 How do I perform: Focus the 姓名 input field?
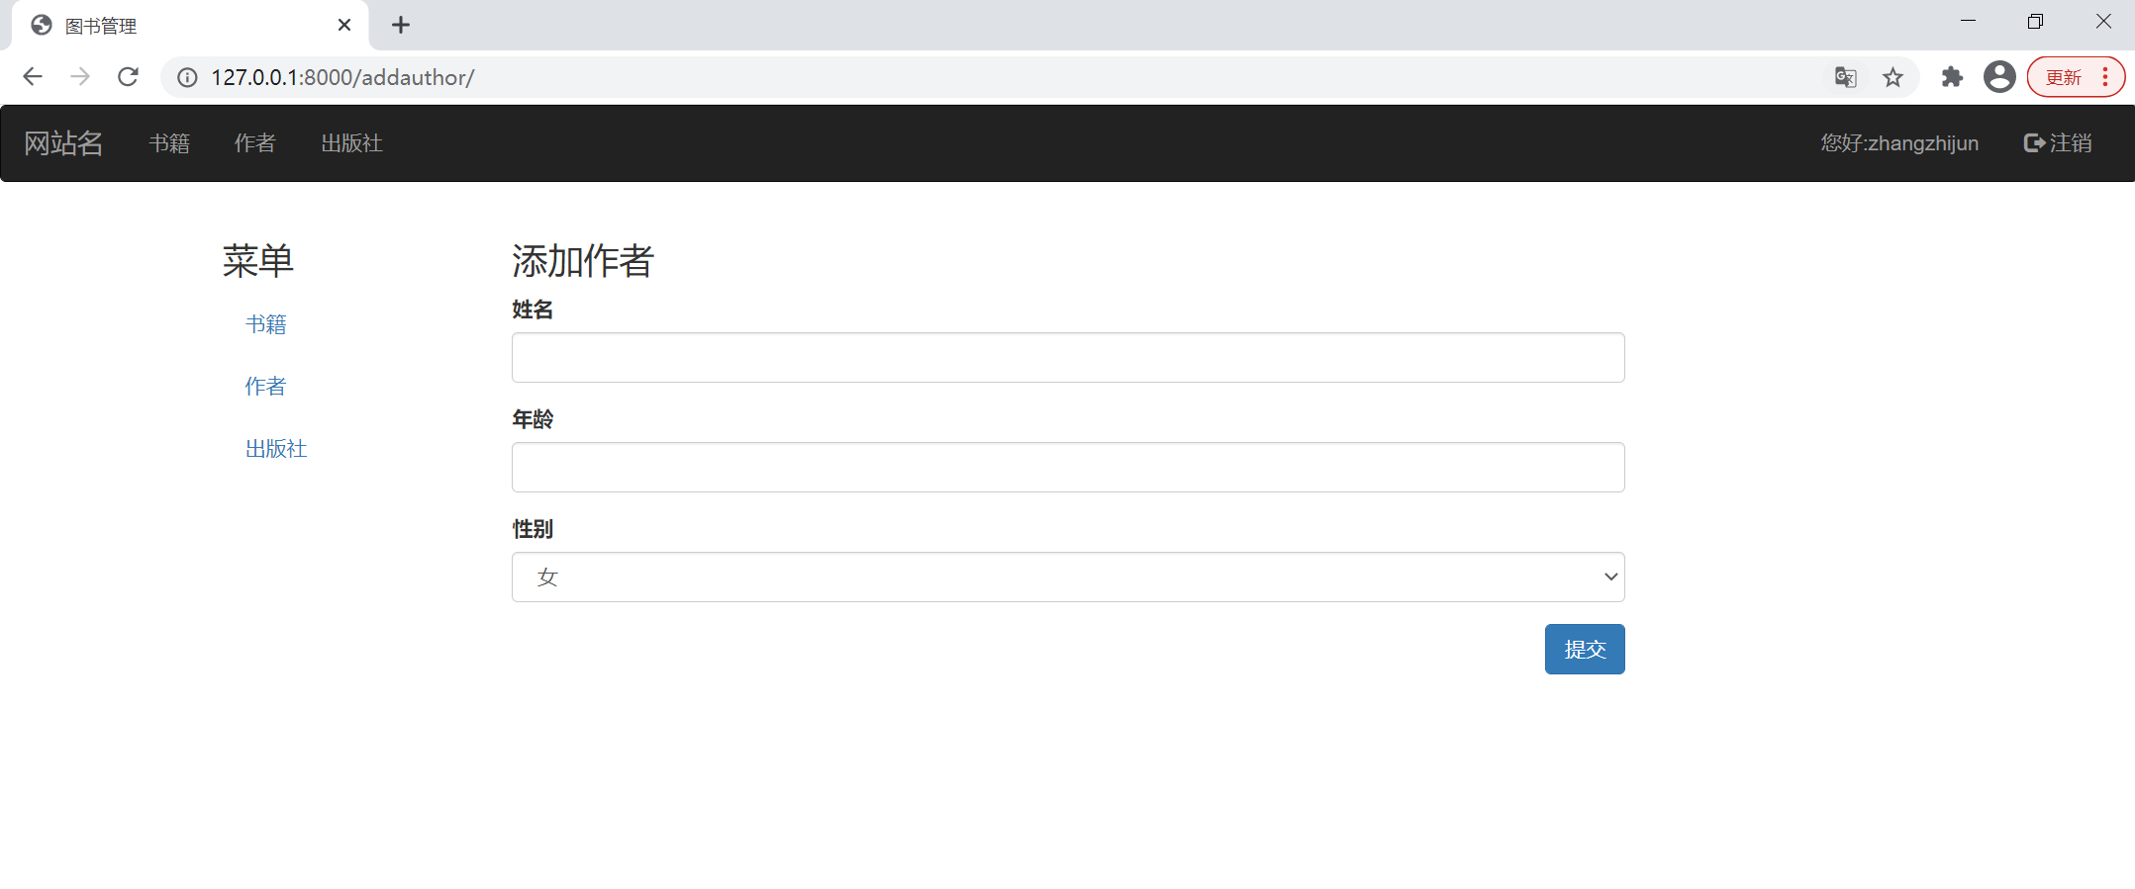(1067, 357)
